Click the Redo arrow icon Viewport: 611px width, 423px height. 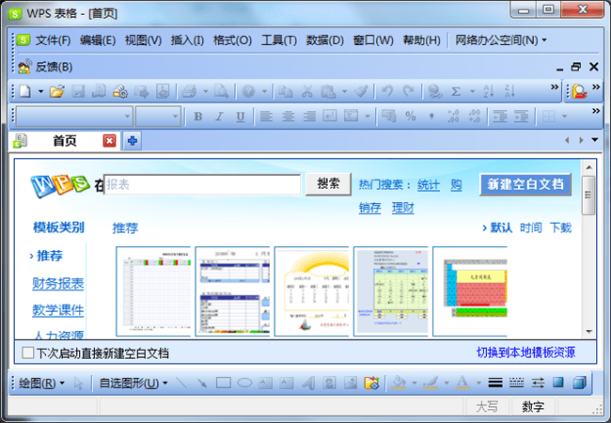point(408,91)
